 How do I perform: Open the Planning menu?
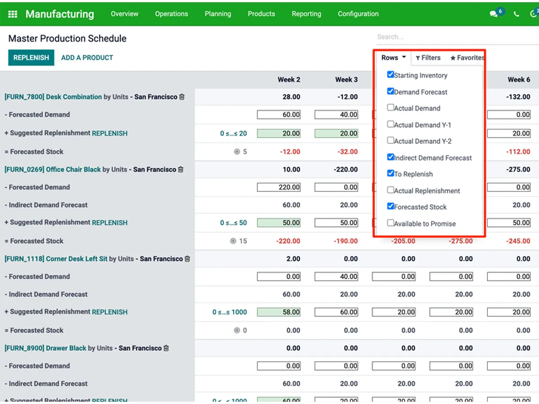pos(218,13)
